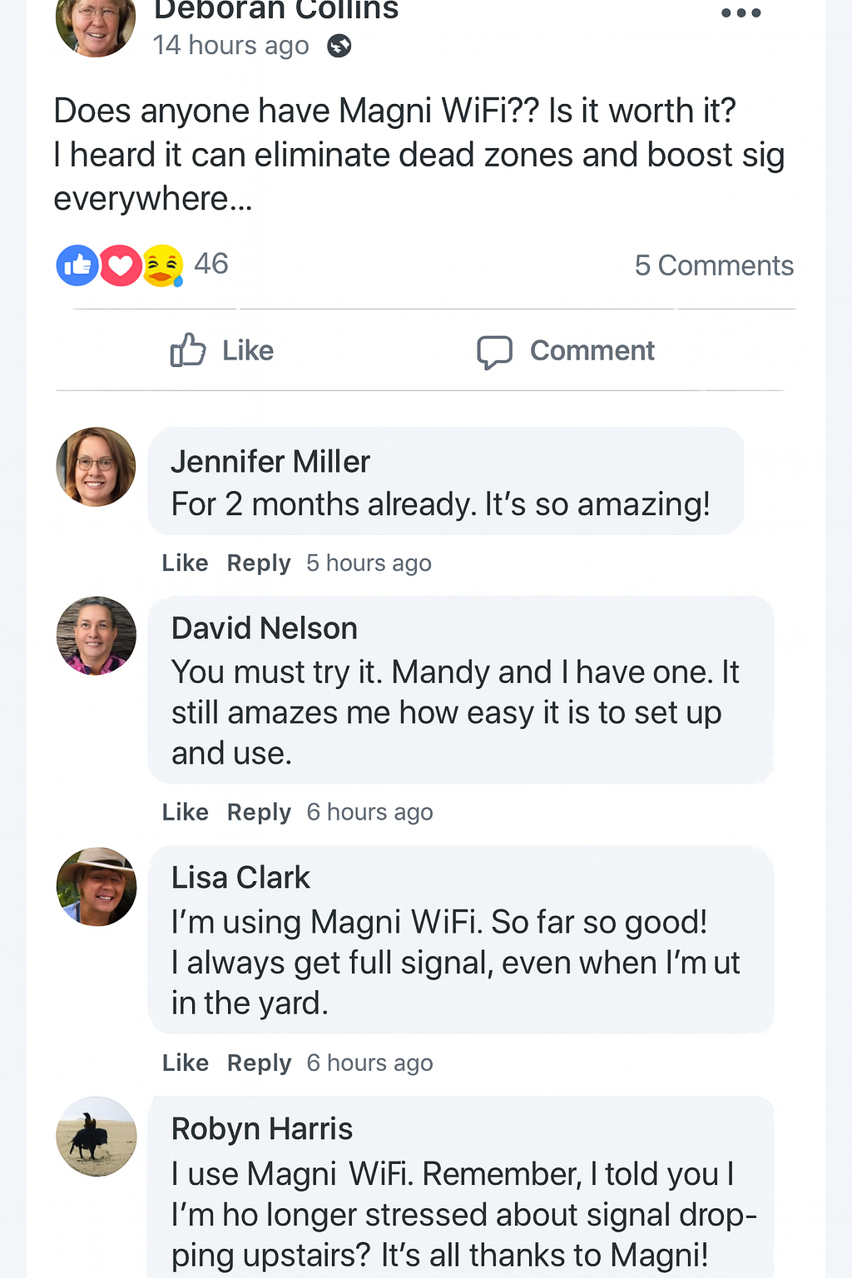Viewport: 852px width, 1278px height.
Task: Open the three-dot post options menu
Action: (x=741, y=13)
